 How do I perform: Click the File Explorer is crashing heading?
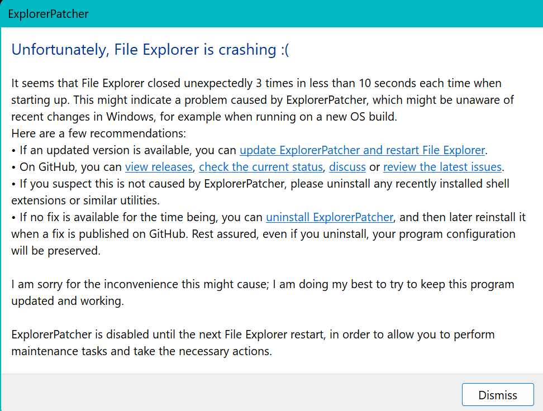point(150,50)
